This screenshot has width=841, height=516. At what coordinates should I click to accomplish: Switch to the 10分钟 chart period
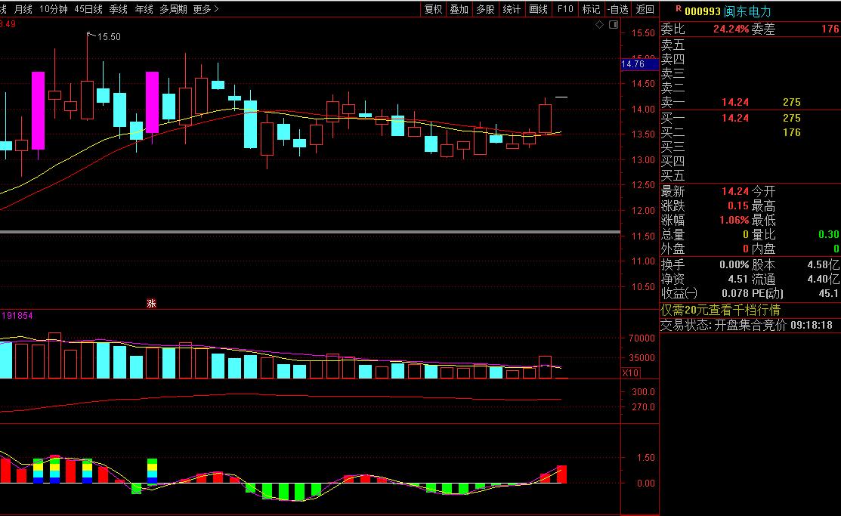54,9
